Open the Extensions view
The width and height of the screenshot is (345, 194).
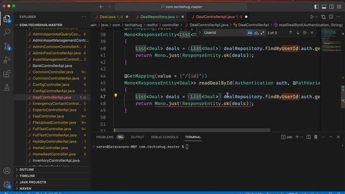7,74
